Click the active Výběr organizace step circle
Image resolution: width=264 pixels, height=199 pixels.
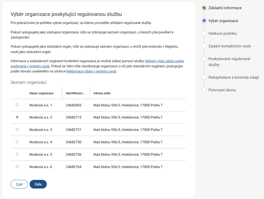tap(204, 21)
